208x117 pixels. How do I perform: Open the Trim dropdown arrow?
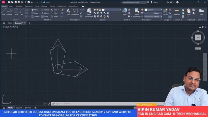(x=59, y=10)
